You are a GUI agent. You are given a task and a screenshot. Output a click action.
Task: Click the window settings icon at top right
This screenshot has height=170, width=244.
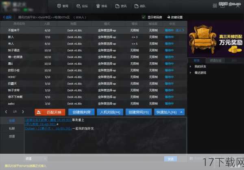pos(215,6)
